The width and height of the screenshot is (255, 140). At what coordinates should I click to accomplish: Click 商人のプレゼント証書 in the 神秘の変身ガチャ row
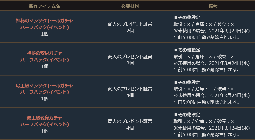[130, 57]
